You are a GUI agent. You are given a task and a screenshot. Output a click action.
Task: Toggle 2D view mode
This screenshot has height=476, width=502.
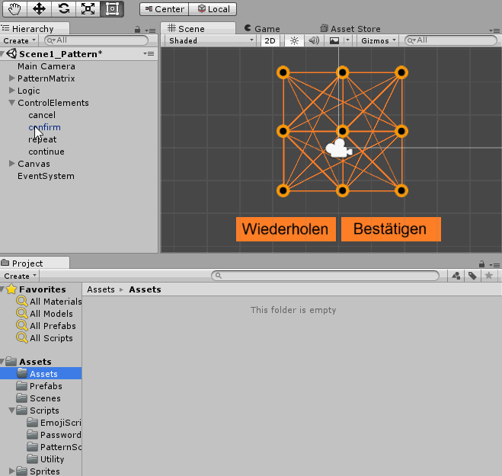tap(270, 40)
